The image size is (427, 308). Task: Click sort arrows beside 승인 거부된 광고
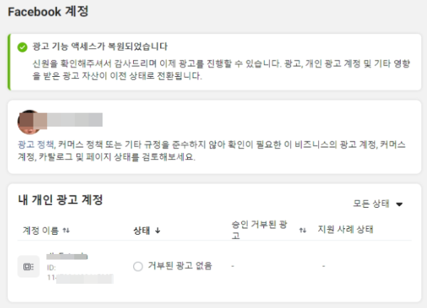[302, 230]
